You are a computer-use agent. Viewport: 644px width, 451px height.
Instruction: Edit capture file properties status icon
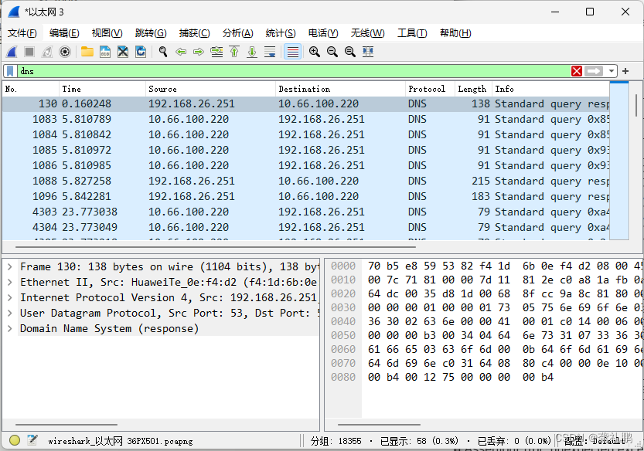pos(32,440)
